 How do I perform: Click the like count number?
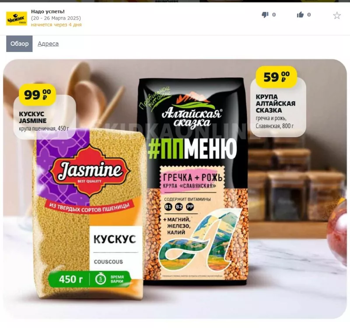point(309,15)
